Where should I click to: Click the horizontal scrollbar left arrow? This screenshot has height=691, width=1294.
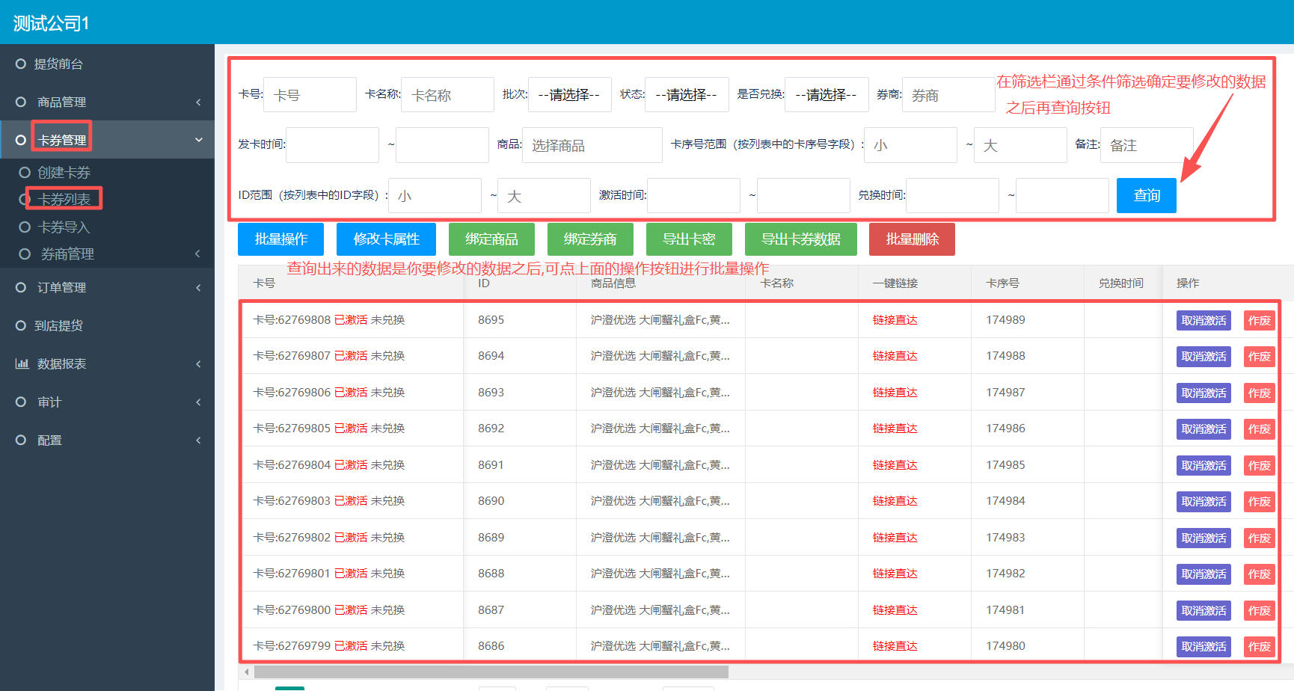[247, 672]
